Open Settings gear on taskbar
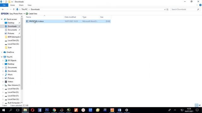Image resolution: width=202 pixels, height=113 pixels. click(127, 110)
